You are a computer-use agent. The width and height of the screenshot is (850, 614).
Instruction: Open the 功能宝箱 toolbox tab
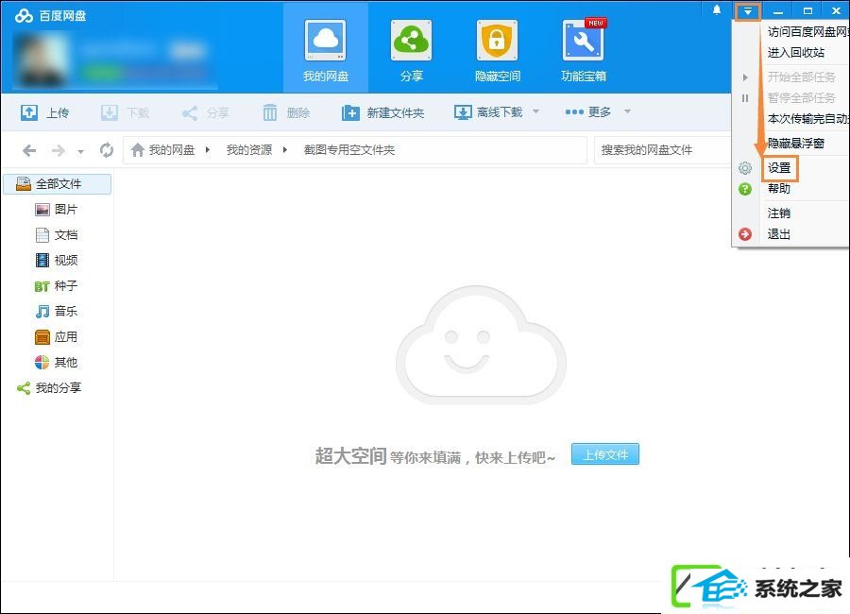[584, 50]
